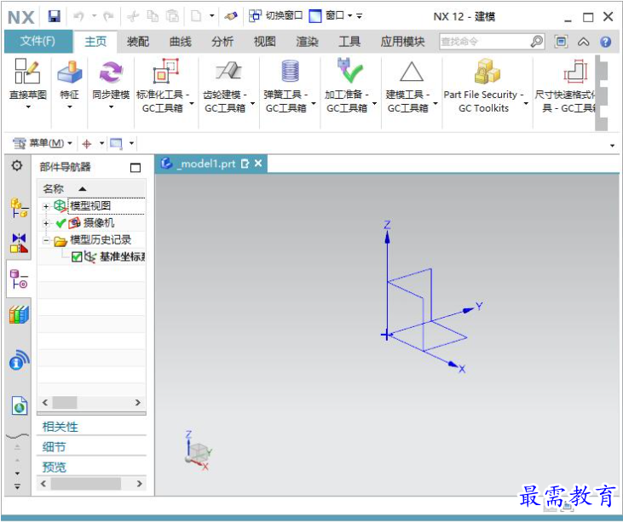Image resolution: width=623 pixels, height=523 pixels.
Task: Open the Spring Tools GC Toolkit icon
Action: (x=290, y=71)
